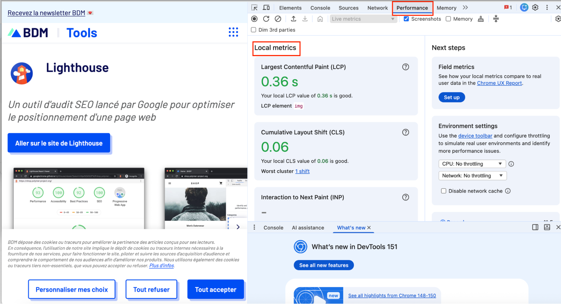Open the BDM apps grid menu icon
Image resolution: width=561 pixels, height=304 pixels.
233,32
